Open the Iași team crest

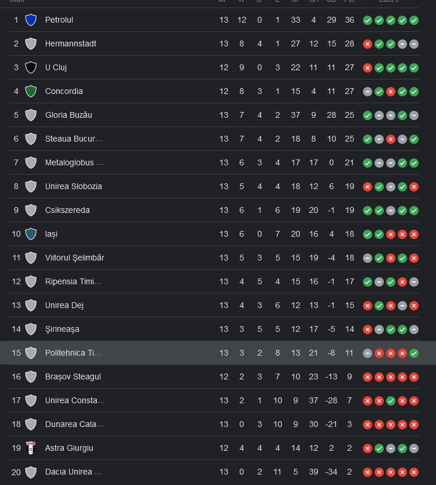tap(31, 234)
